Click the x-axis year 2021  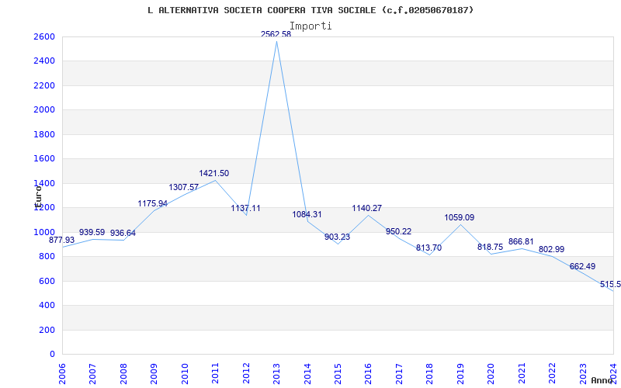coord(522,373)
